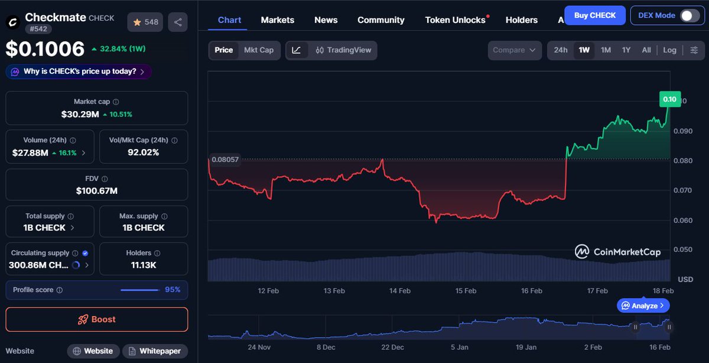Screen dimensions: 709x363
Task: Click the 1B CHECK Max. supply value
Action: point(144,228)
